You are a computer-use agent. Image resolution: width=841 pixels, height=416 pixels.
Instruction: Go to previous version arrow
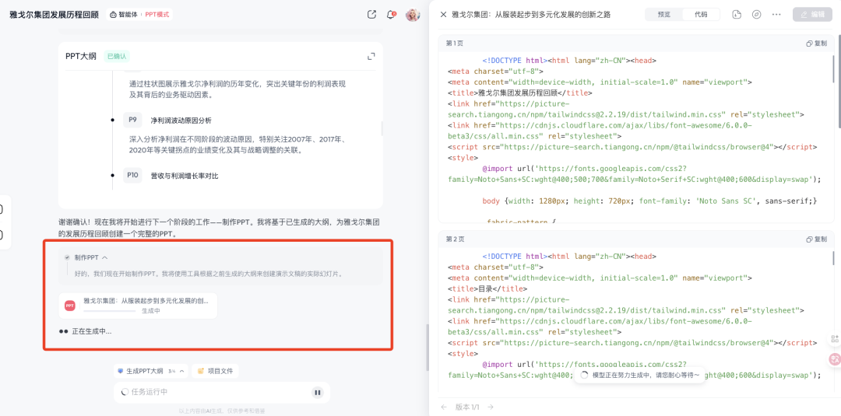pos(444,407)
